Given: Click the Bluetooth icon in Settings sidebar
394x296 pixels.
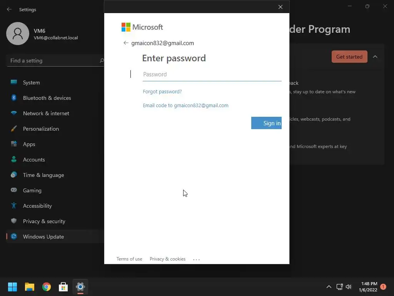Looking at the screenshot, I should [14, 98].
